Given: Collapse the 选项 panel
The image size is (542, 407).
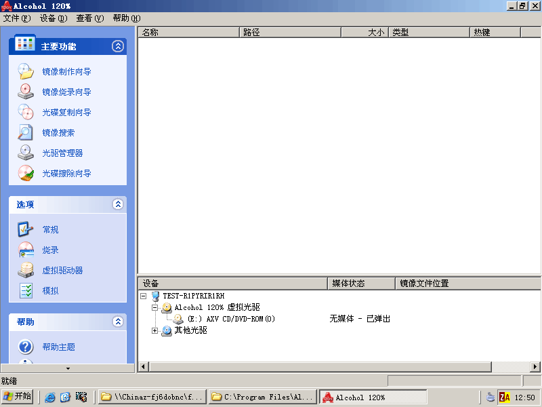Looking at the screenshot, I should pos(118,204).
